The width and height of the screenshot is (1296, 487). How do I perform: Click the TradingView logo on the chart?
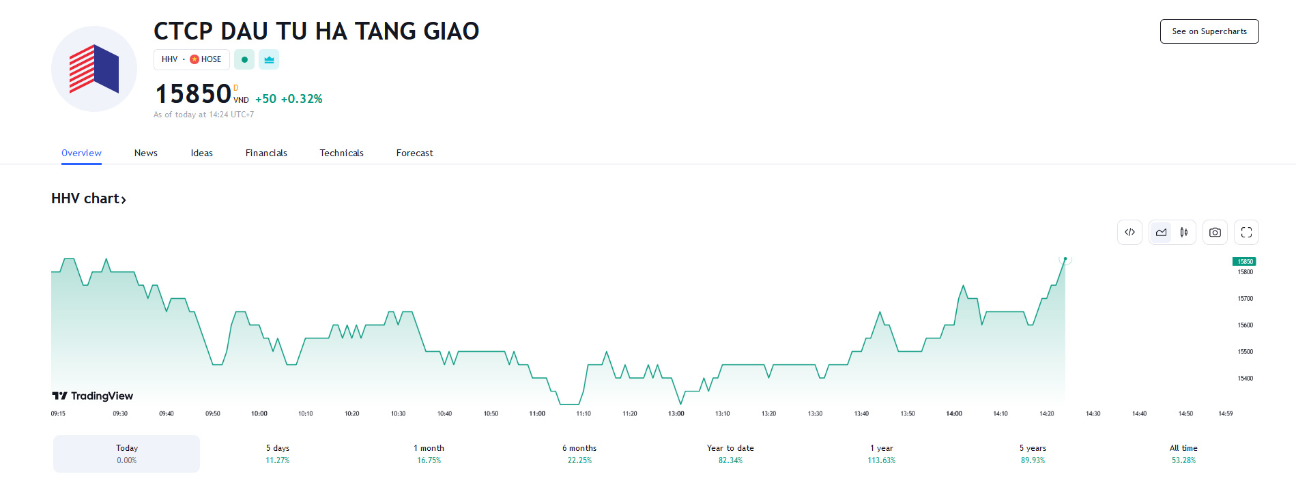(91, 396)
